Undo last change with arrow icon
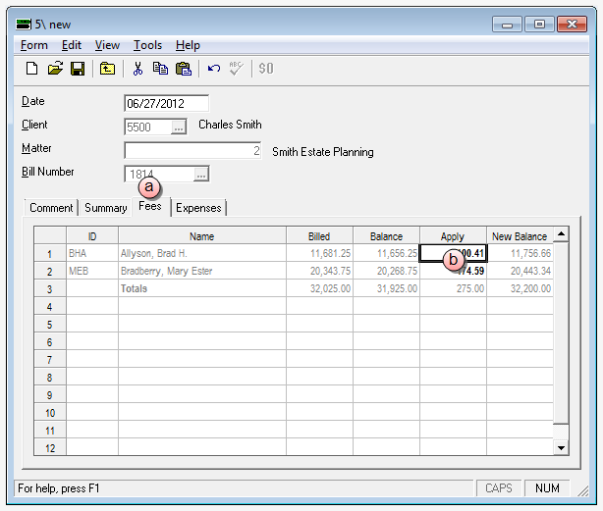This screenshot has width=603, height=511. 214,69
